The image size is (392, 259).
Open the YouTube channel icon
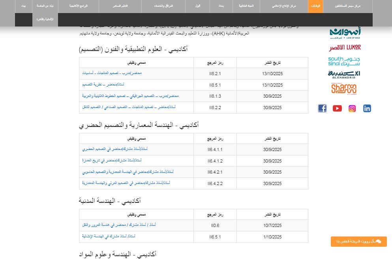(x=337, y=108)
